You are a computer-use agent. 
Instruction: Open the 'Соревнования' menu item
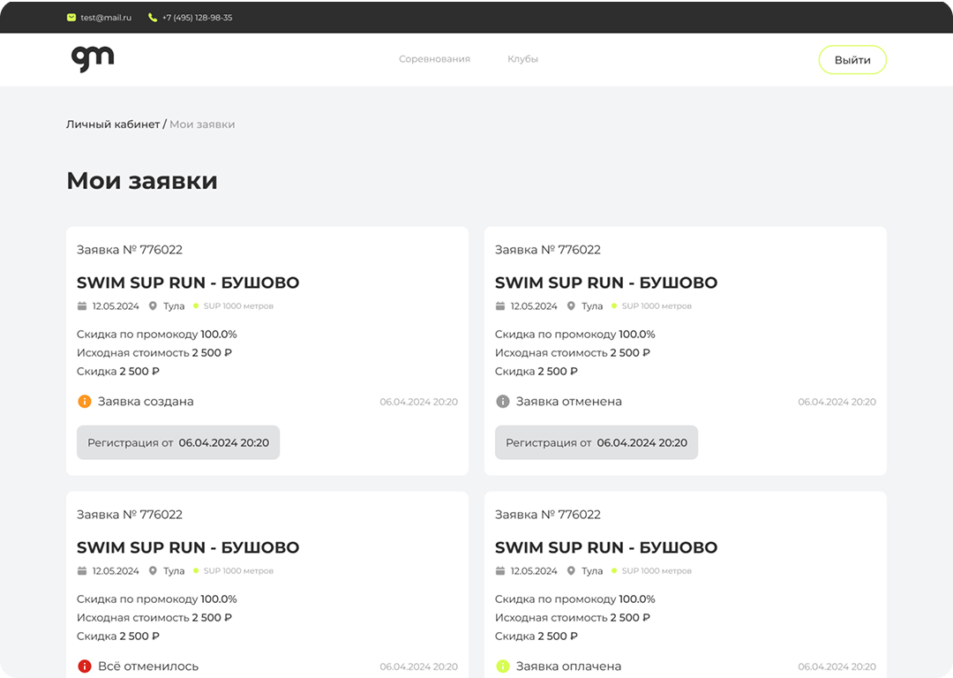[434, 59]
